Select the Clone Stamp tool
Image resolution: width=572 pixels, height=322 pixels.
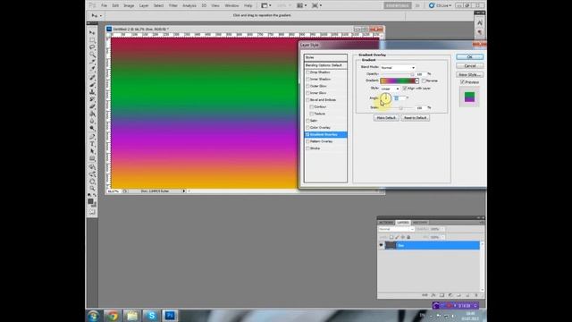[x=92, y=92]
